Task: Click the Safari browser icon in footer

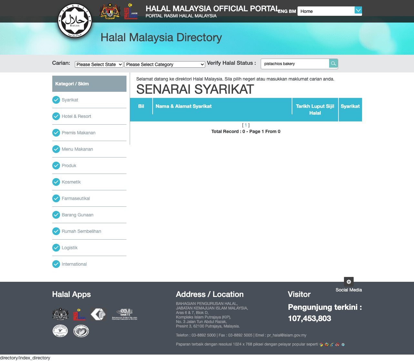Action: (343, 345)
